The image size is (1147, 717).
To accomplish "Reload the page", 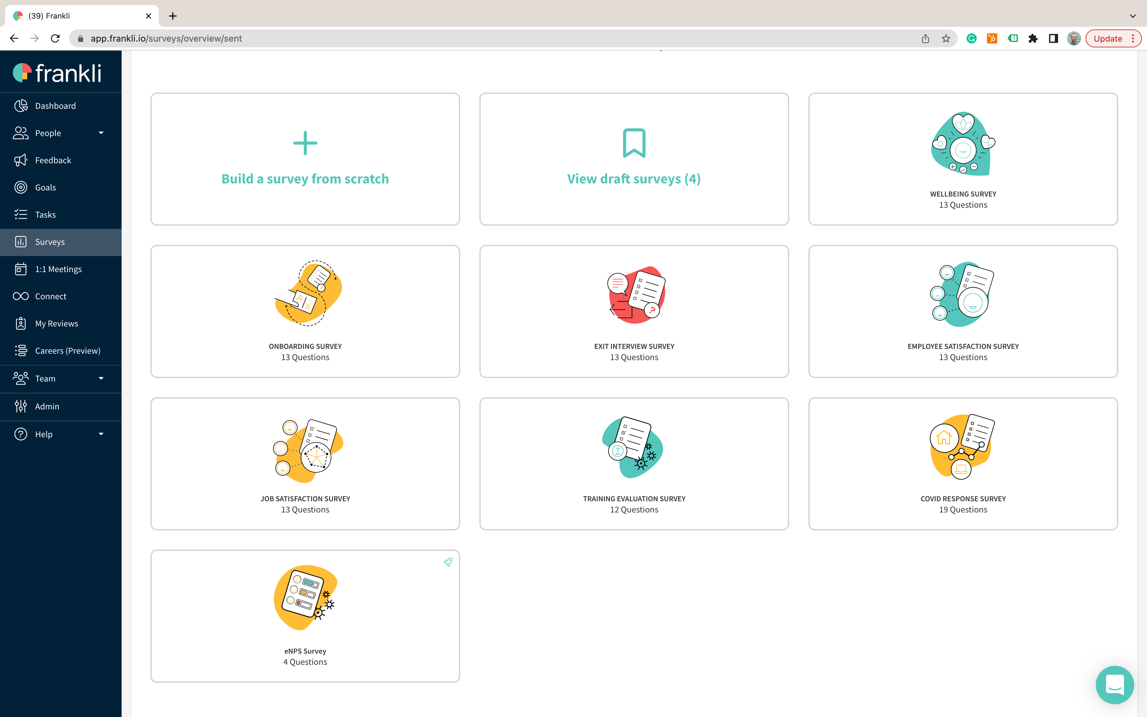I will [x=55, y=38].
